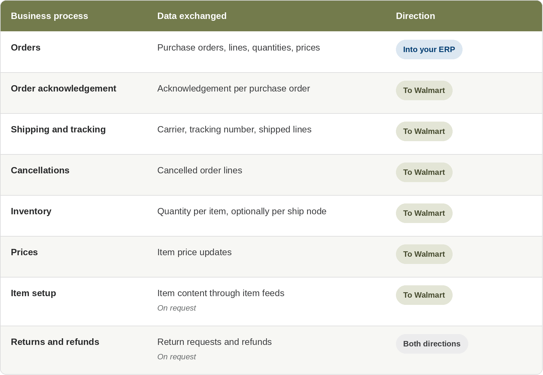Click 'To Walmart' badge in Order acknowledgement row

(x=424, y=90)
